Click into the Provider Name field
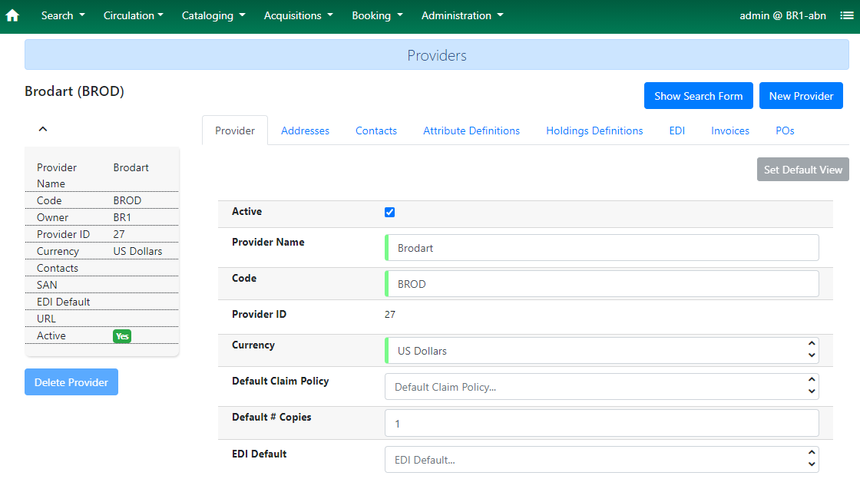 [602, 248]
